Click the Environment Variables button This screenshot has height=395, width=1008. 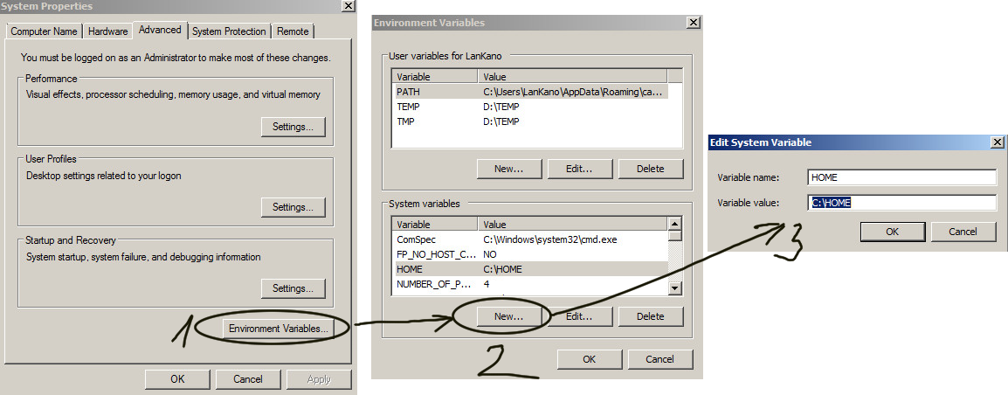[279, 329]
